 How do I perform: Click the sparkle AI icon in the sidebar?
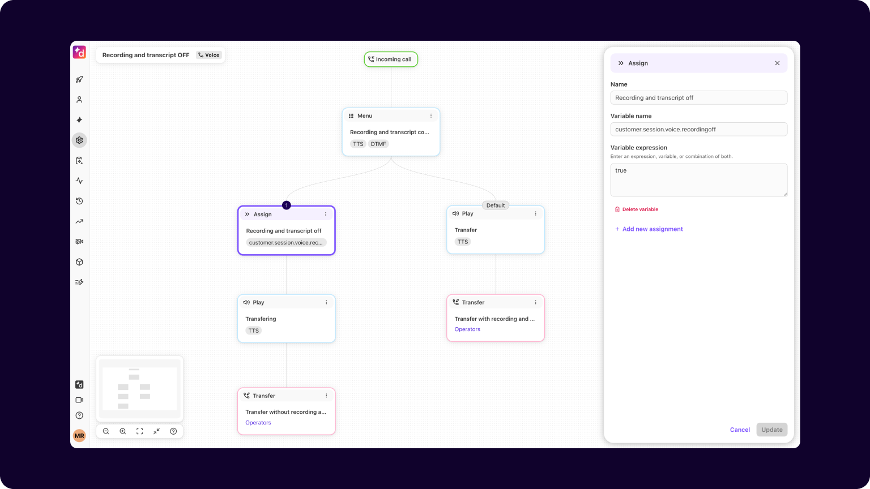coord(79,119)
